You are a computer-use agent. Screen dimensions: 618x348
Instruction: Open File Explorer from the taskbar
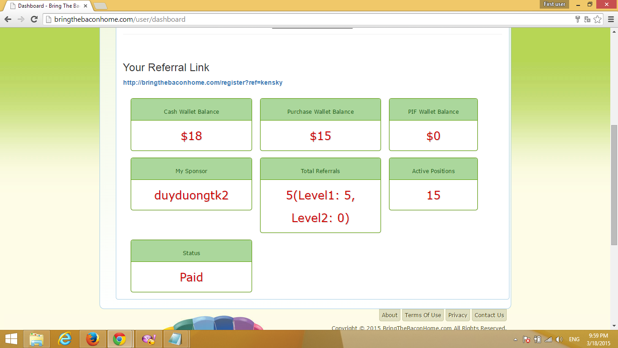[x=37, y=339]
